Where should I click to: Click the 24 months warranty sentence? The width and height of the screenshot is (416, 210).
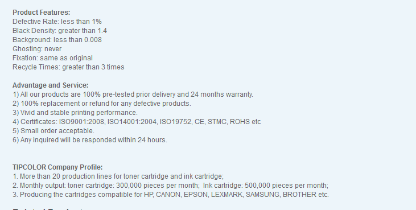click(133, 94)
